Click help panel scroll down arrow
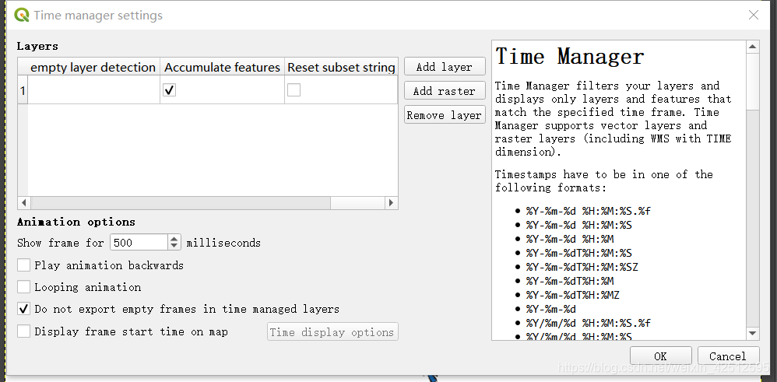 point(753,333)
